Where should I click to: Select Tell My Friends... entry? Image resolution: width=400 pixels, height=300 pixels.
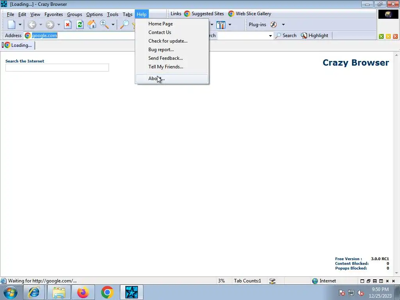(x=172, y=67)
